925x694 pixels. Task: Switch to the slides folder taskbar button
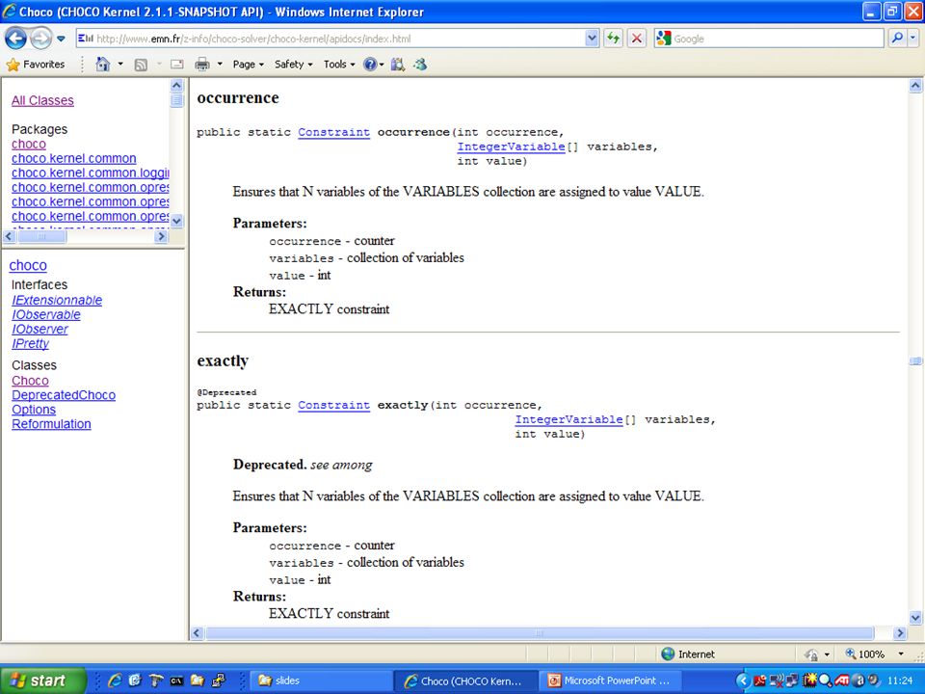319,681
